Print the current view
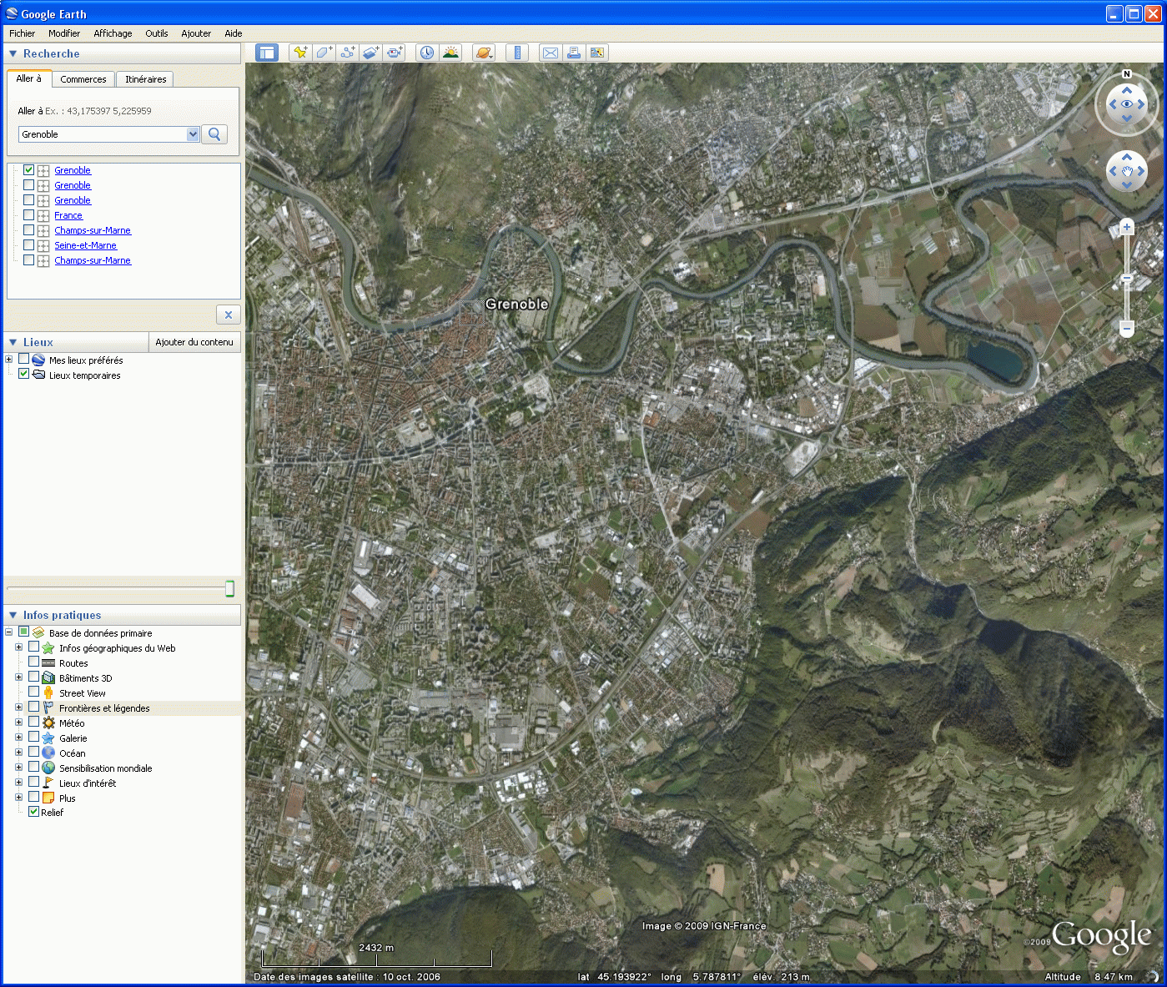 [x=573, y=53]
